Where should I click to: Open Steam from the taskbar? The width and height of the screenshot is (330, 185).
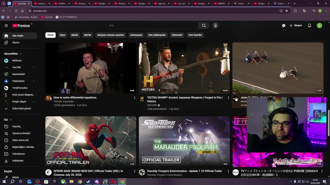pos(88,182)
